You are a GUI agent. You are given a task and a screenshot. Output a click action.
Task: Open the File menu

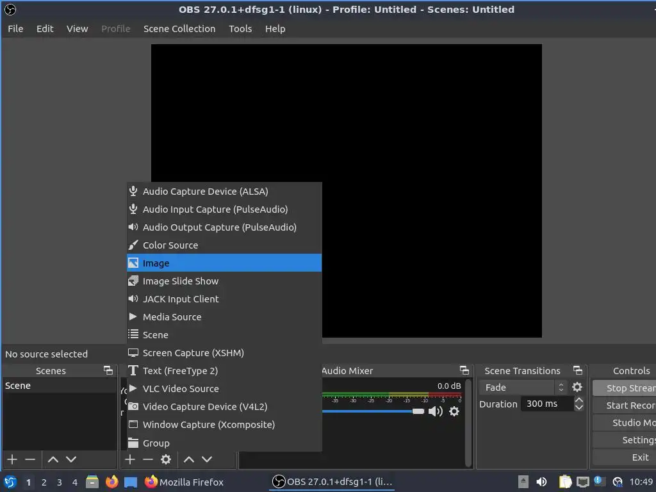click(15, 28)
